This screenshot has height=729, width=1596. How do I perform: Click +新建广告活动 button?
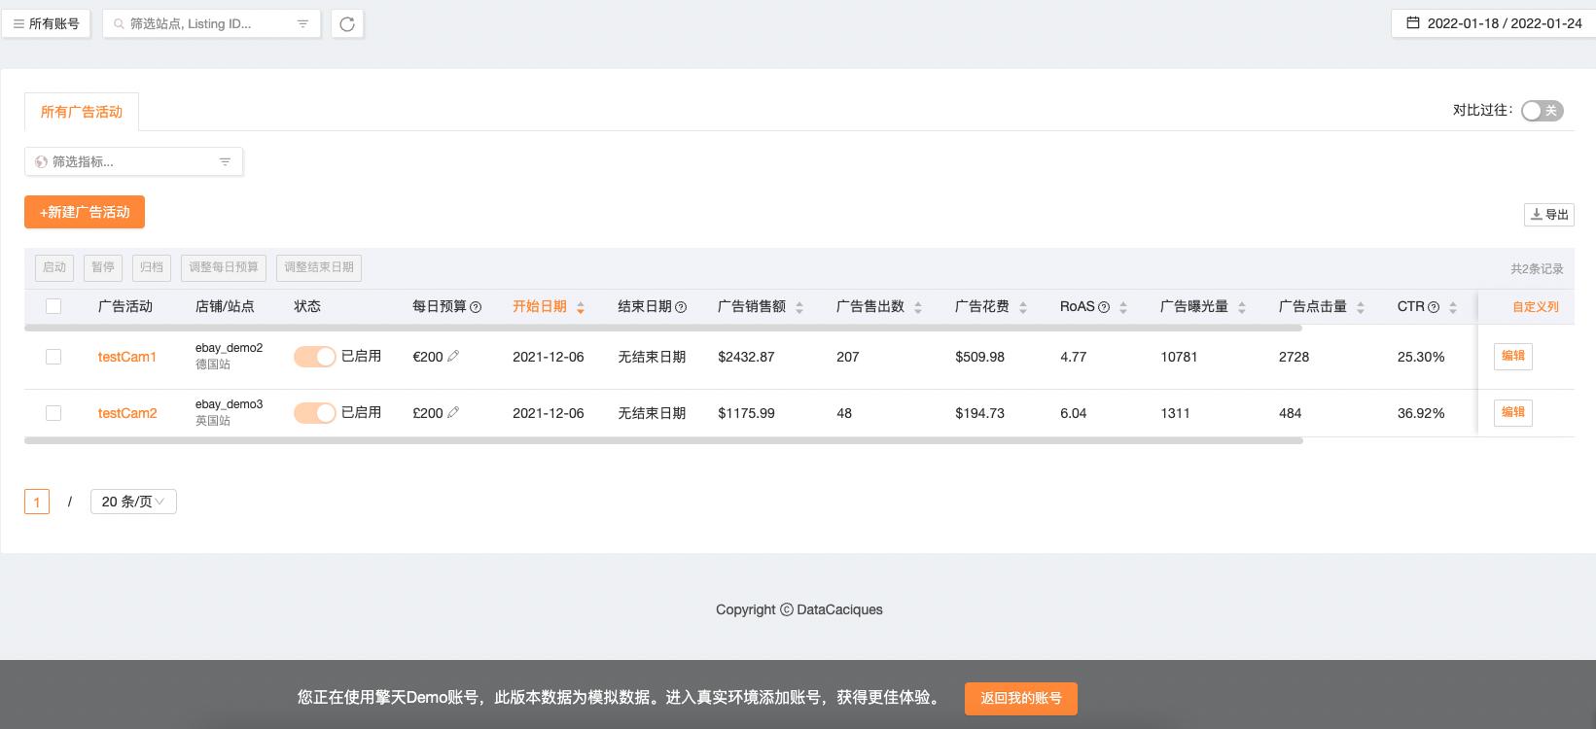coord(85,212)
